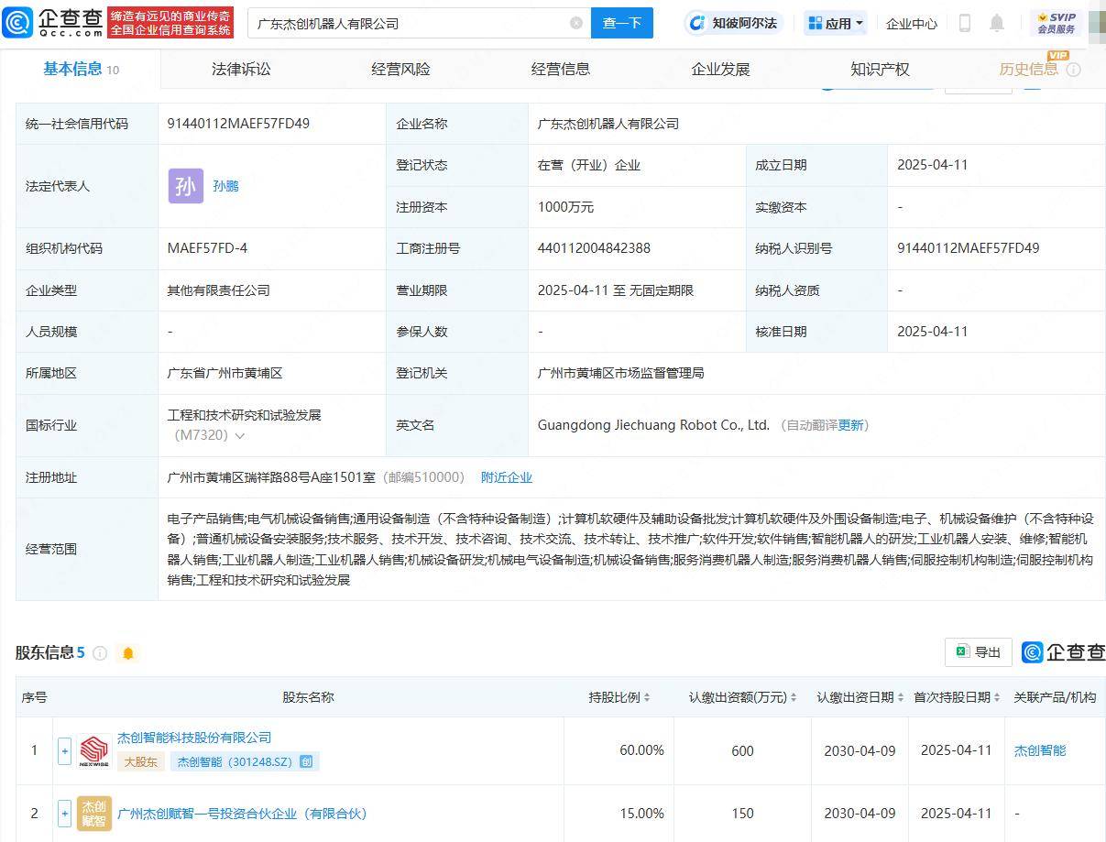Switch to 企业发展 tab
The image size is (1106, 842).
[x=720, y=70]
